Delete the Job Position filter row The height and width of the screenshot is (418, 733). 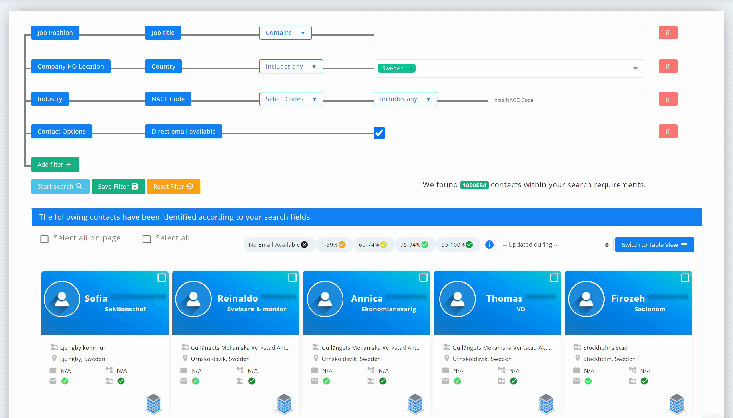point(668,33)
